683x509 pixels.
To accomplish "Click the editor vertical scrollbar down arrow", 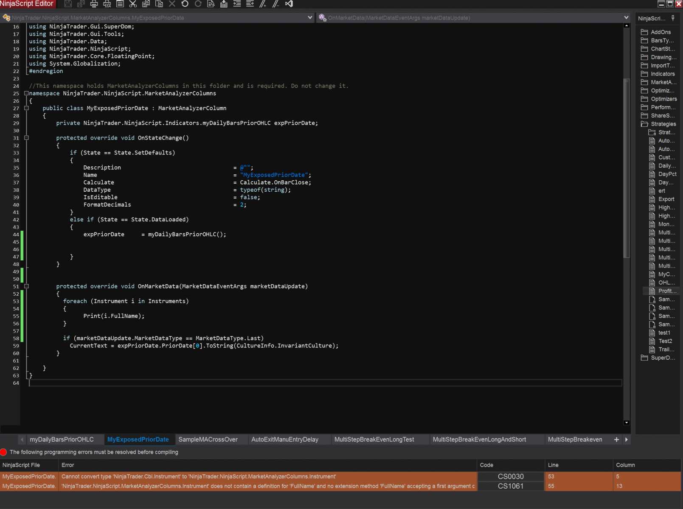I will [627, 422].
